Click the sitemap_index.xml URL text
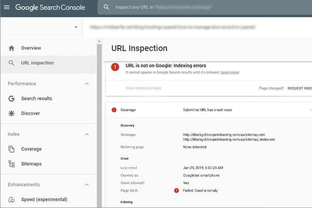Viewport: 312px width, 208px height. pyautogui.click(x=229, y=139)
